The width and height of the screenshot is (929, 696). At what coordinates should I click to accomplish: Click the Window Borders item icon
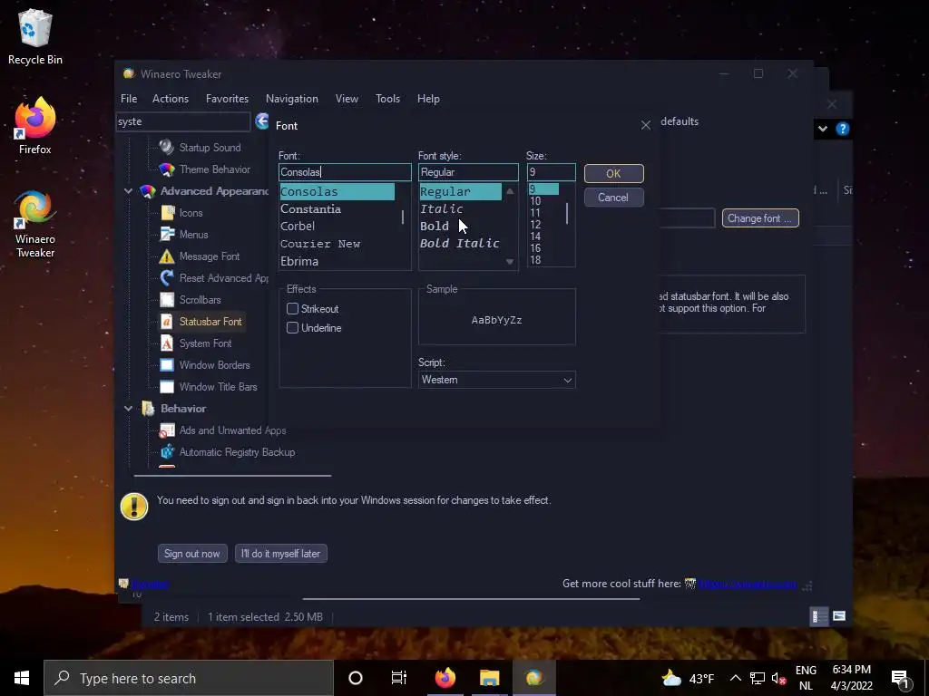[x=167, y=365]
